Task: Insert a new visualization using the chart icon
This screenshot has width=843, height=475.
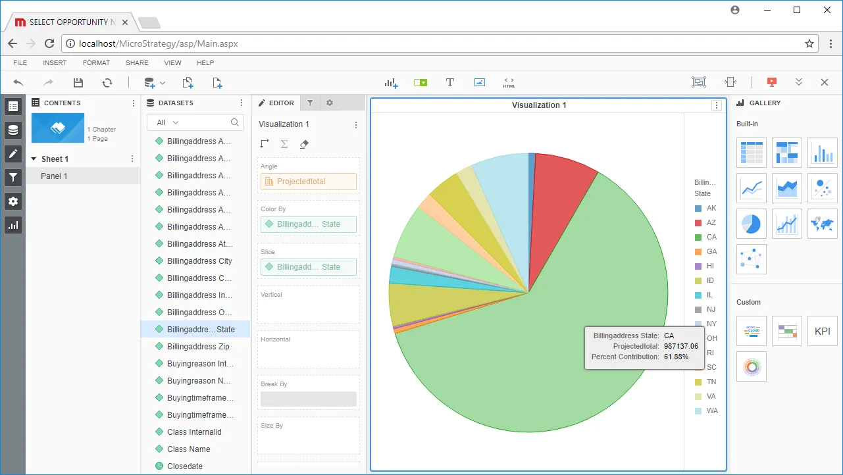Action: click(x=391, y=82)
